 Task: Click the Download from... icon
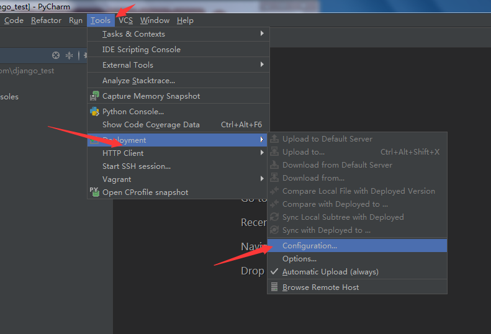(274, 178)
